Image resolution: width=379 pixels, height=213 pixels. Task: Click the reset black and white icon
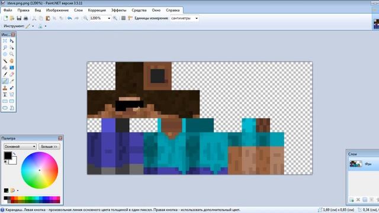tap(6, 162)
